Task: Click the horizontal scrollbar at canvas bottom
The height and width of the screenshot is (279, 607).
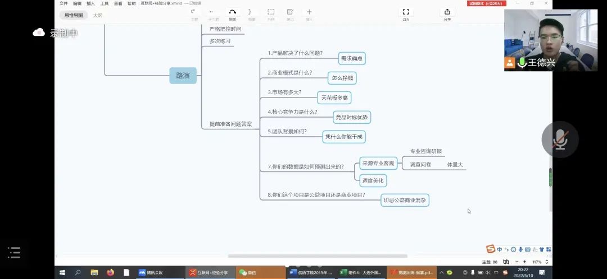Action: (x=318, y=256)
